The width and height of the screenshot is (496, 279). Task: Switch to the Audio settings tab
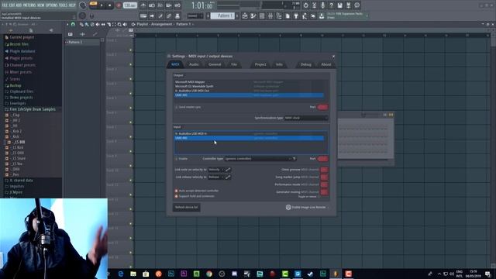pyautogui.click(x=194, y=64)
